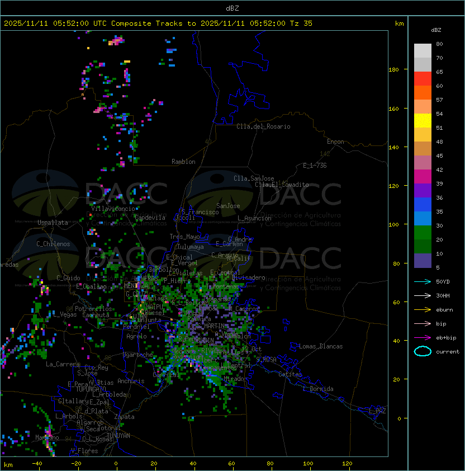Click the Uspallata map label
Viewport: 465px width, 471px height.
pyautogui.click(x=53, y=223)
